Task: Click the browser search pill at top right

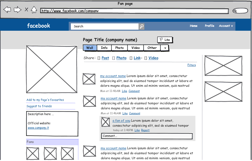Action: pos(240,11)
